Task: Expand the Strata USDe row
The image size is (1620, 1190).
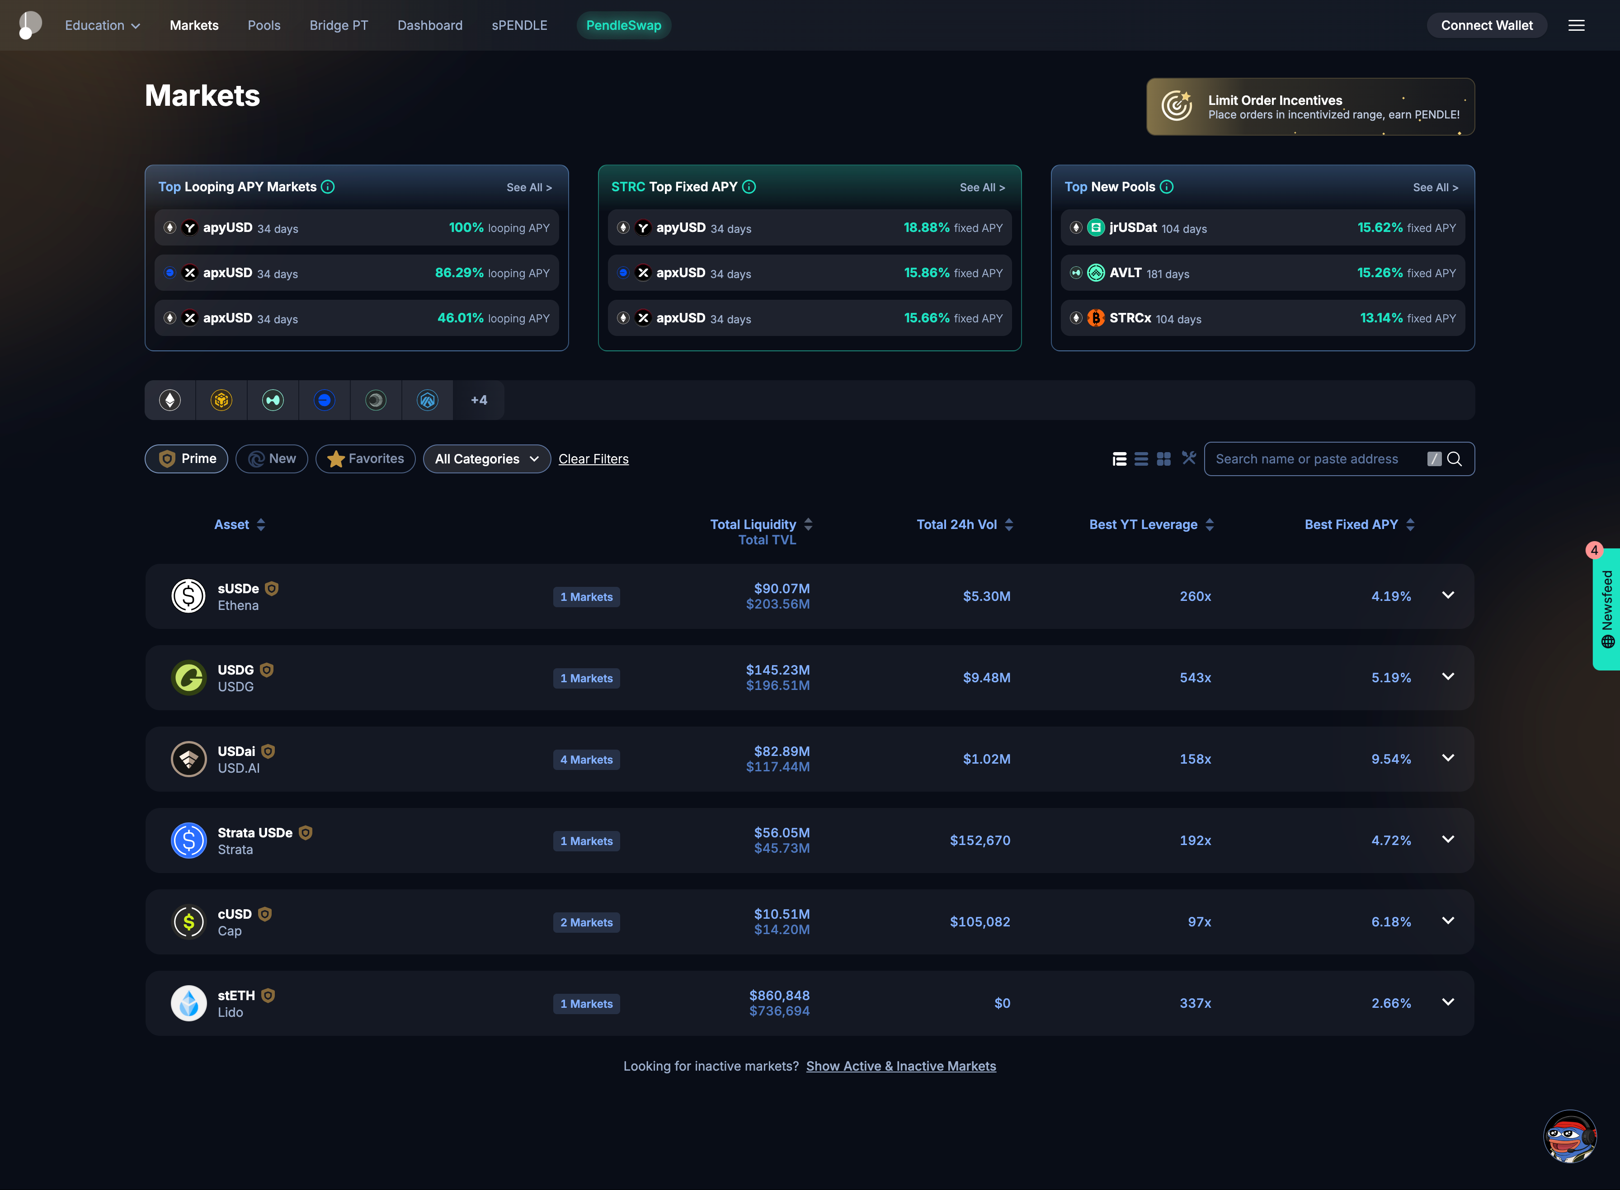Action: (1448, 839)
